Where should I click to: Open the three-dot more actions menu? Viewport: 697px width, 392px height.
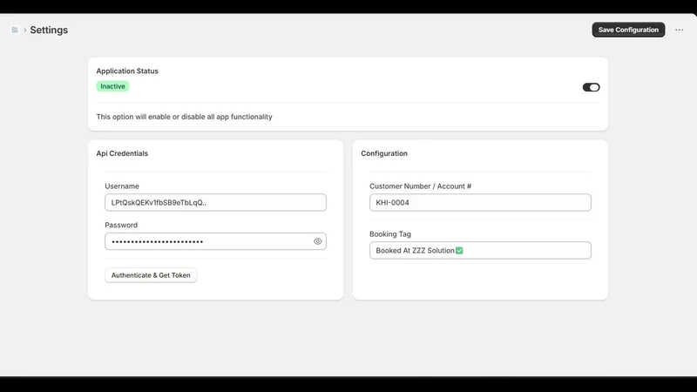(x=679, y=30)
